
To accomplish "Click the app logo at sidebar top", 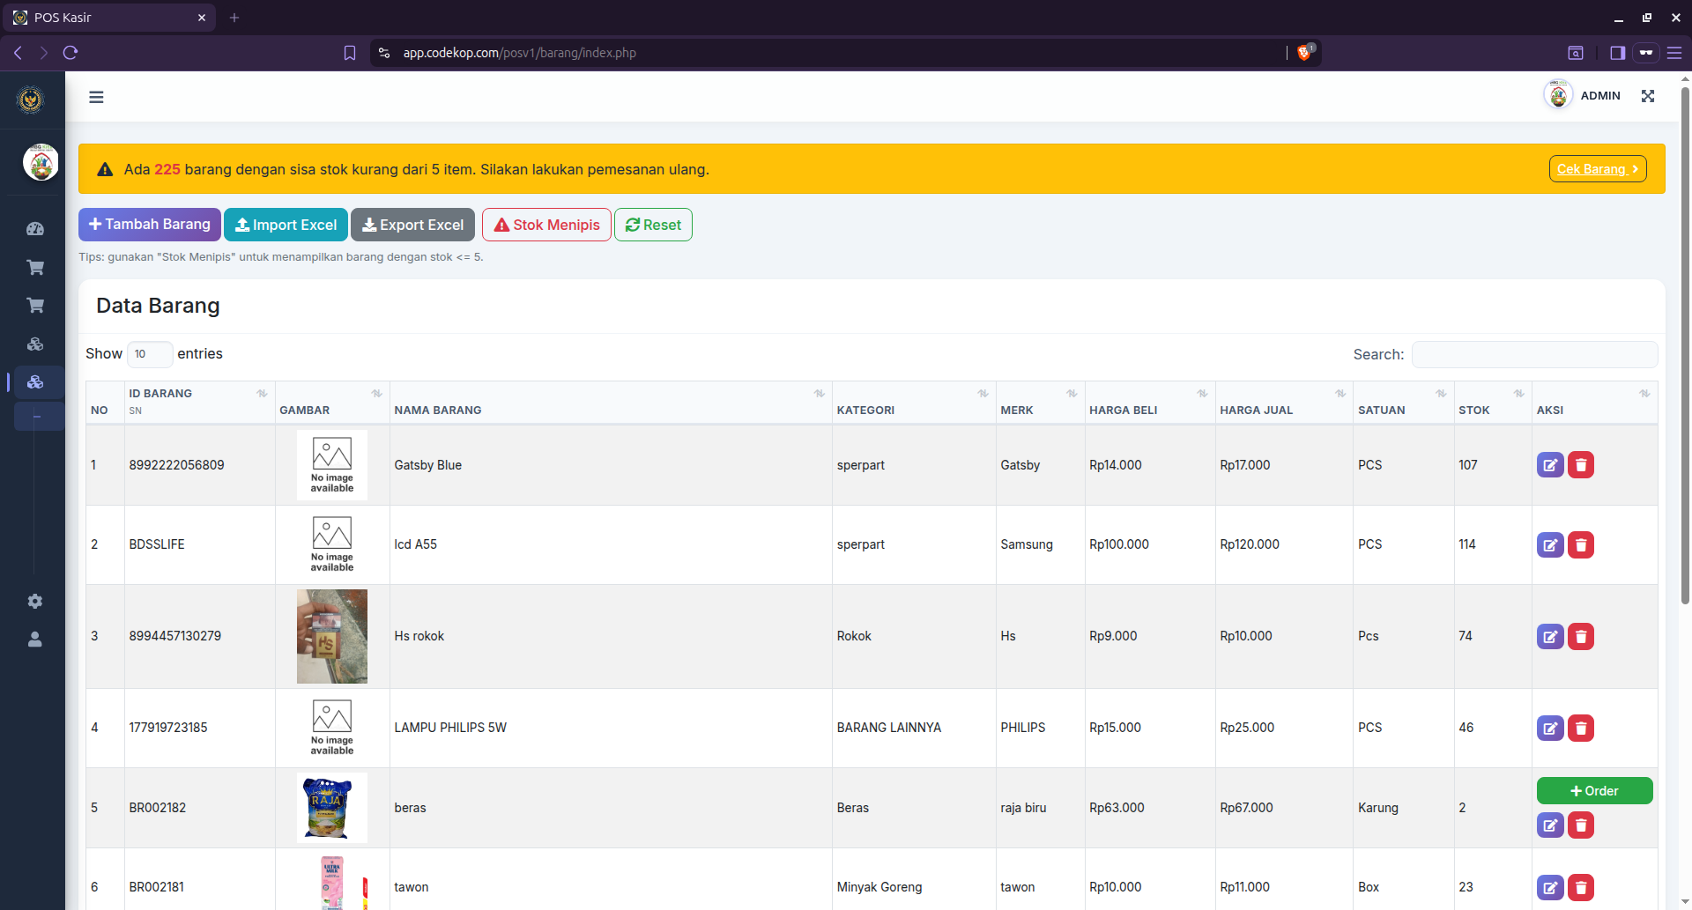I will pos(31,100).
